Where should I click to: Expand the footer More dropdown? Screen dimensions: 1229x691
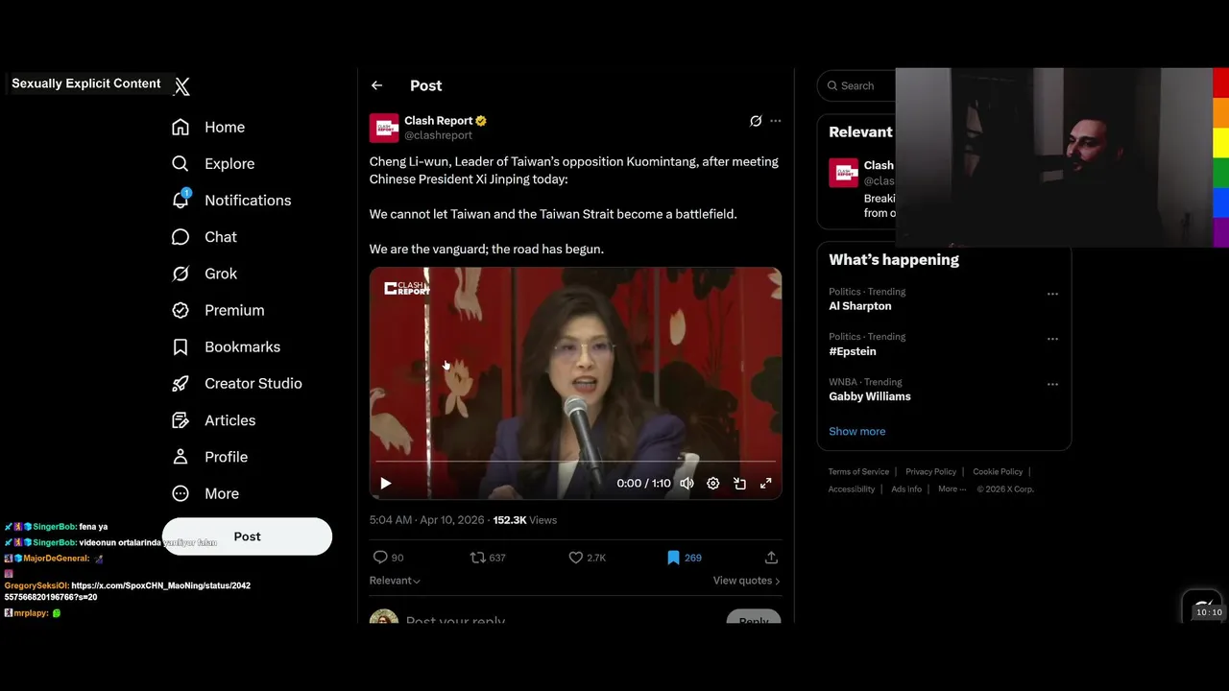tap(952, 488)
